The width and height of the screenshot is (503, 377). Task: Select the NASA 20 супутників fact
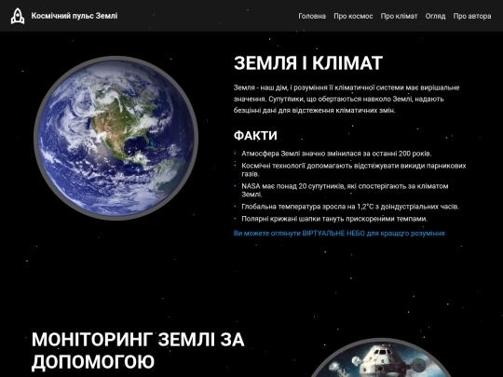click(345, 190)
